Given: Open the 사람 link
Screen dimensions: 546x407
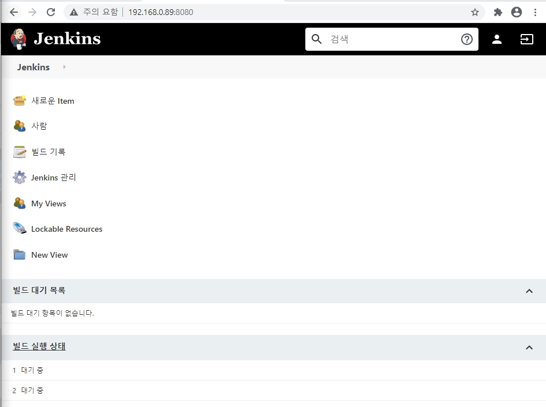Looking at the screenshot, I should click(x=39, y=126).
